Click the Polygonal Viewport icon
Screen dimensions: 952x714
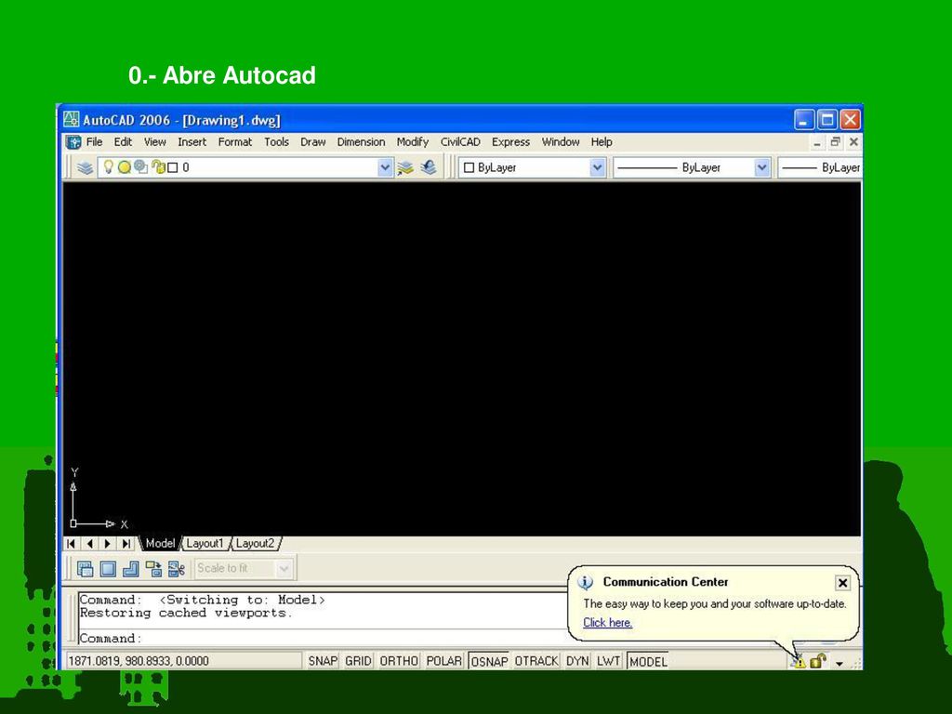pyautogui.click(x=130, y=569)
